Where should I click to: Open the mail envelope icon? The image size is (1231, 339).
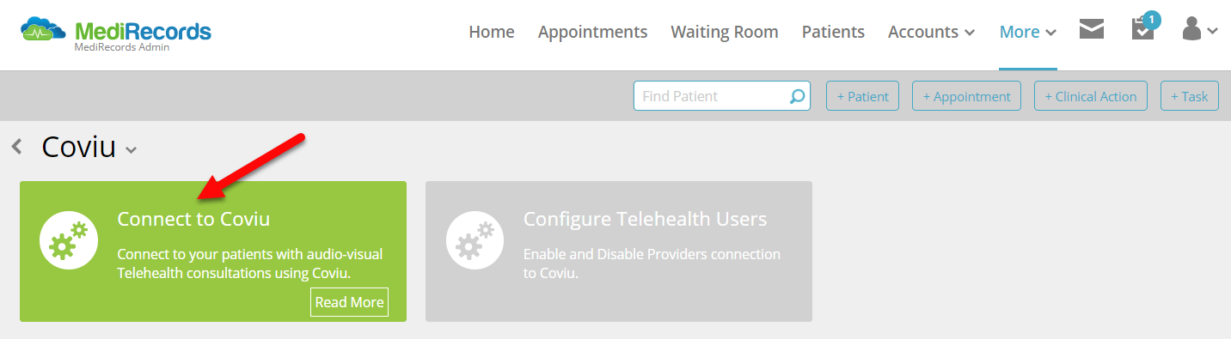pyautogui.click(x=1091, y=30)
